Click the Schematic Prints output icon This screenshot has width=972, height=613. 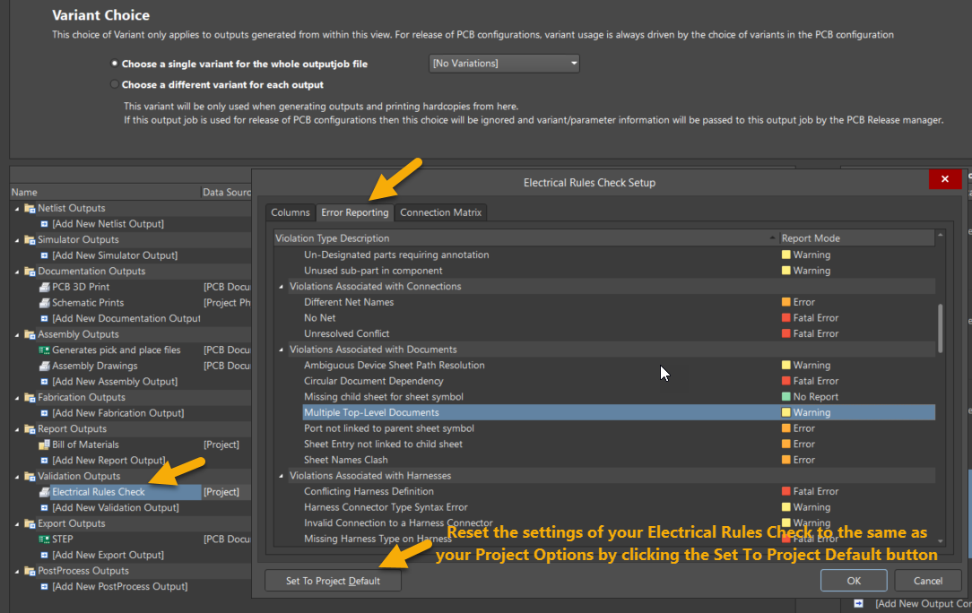45,303
